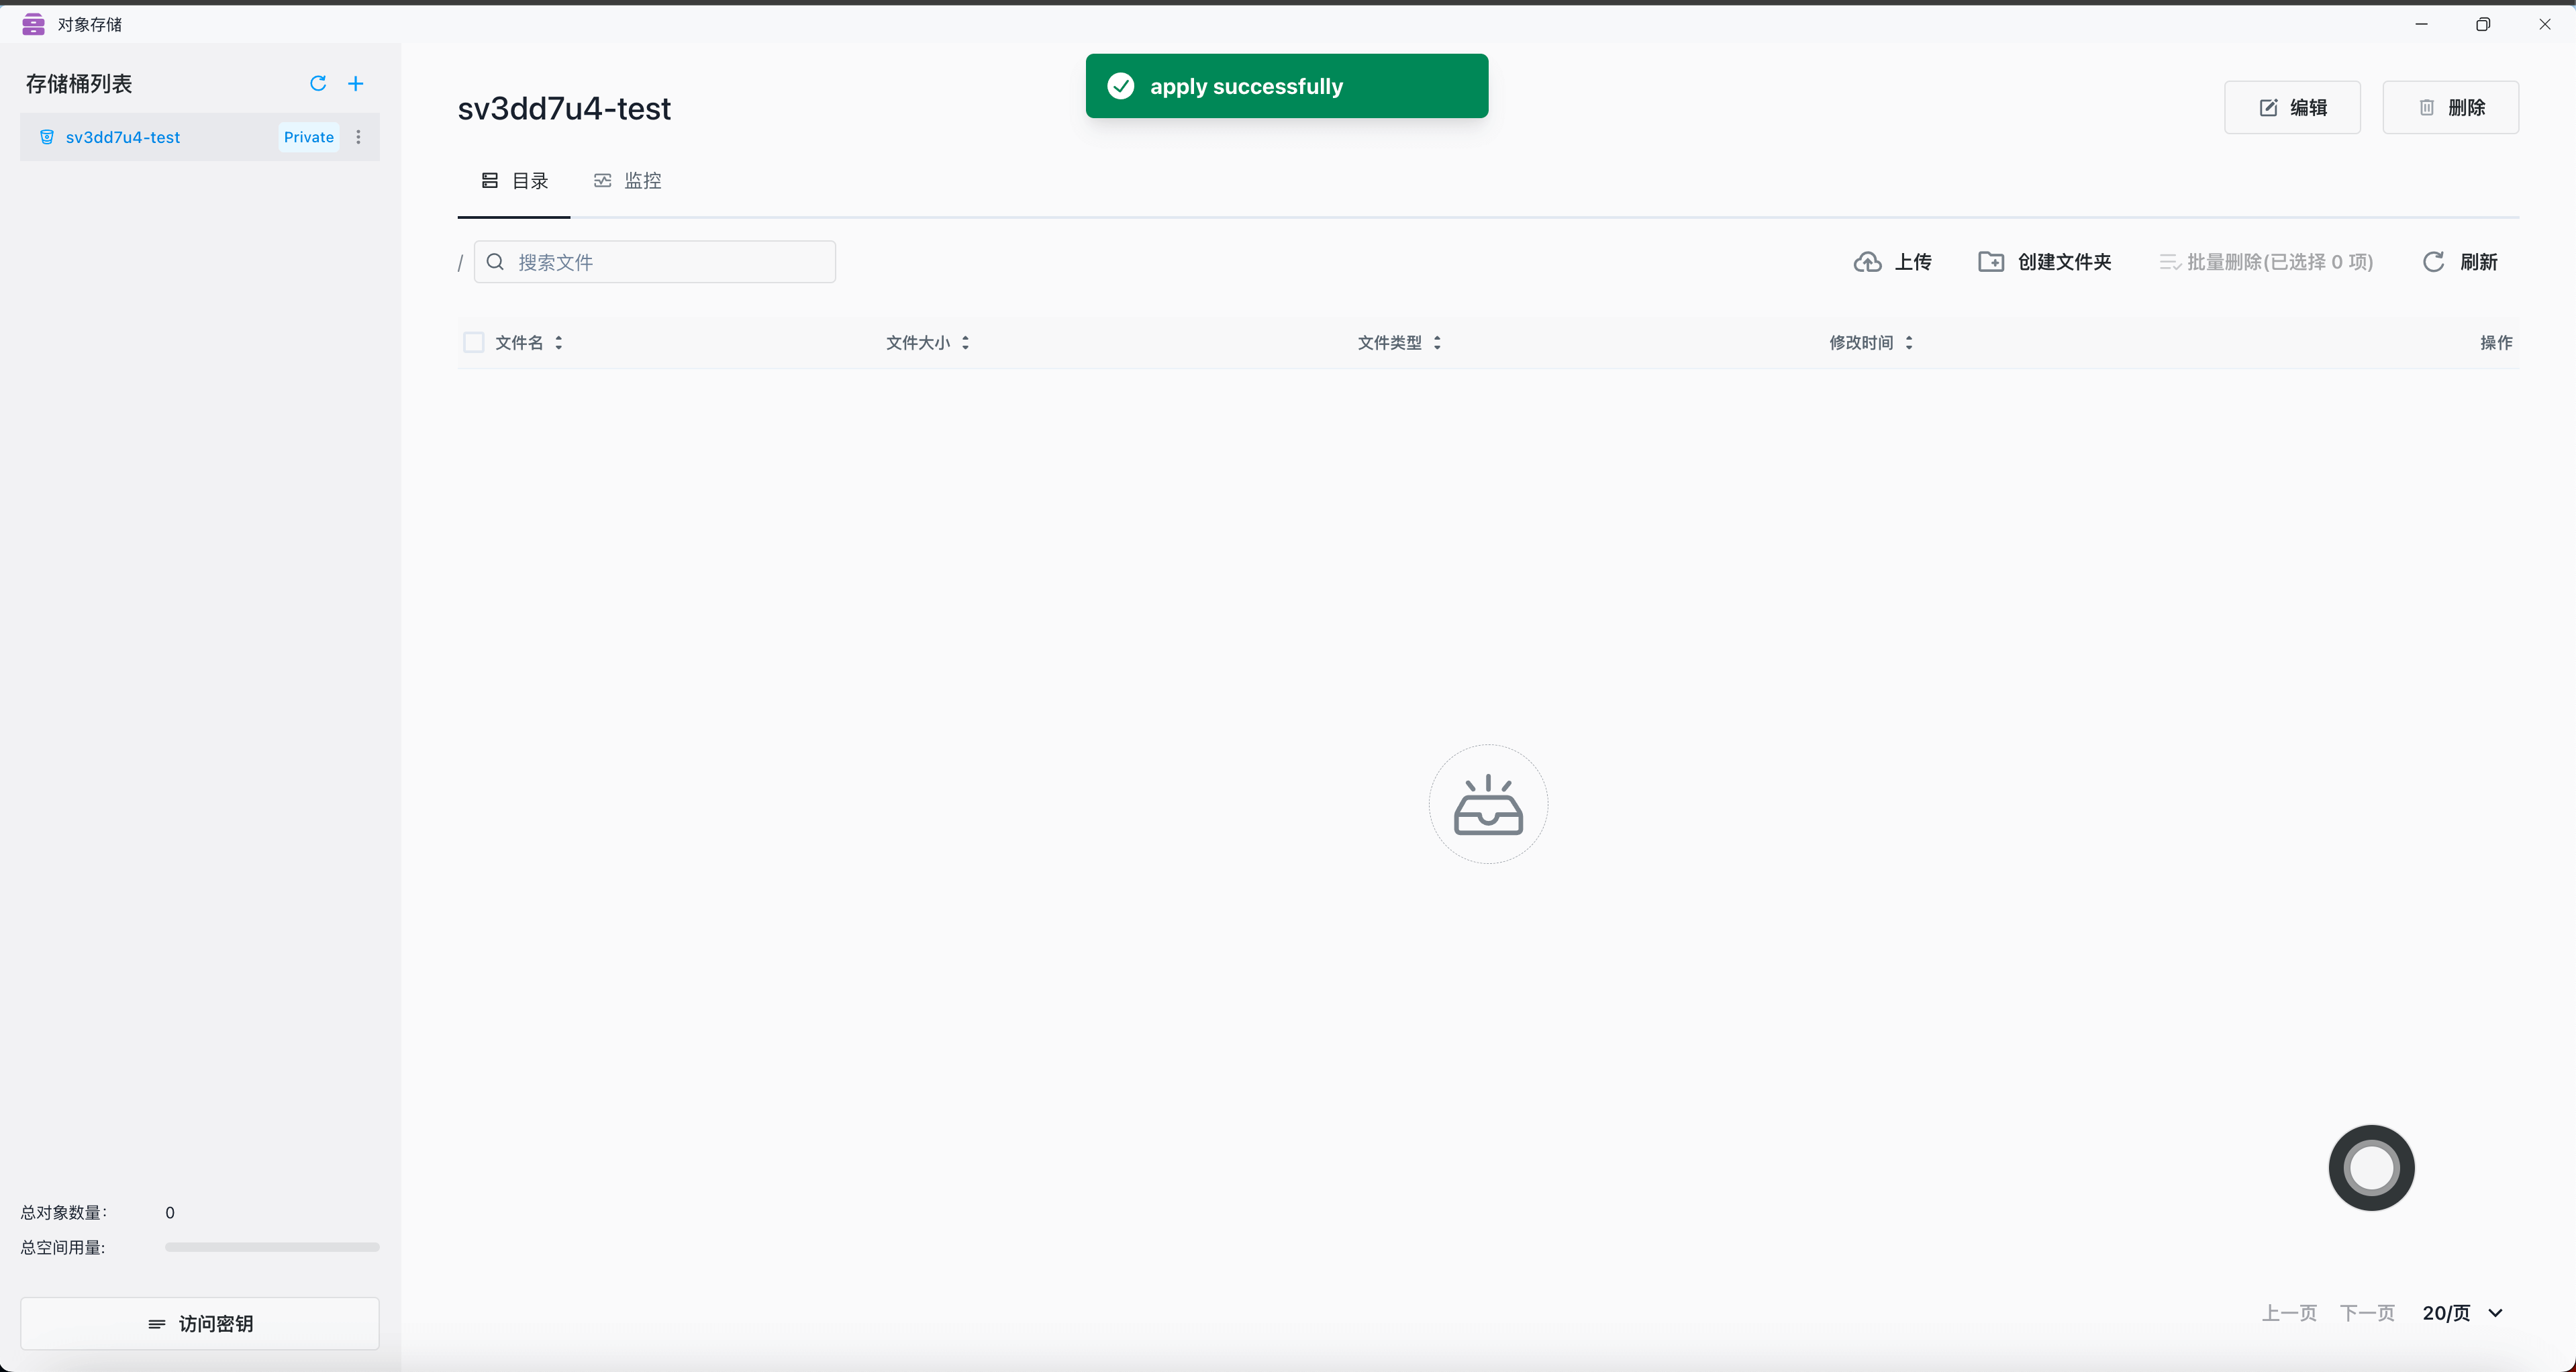The height and width of the screenshot is (1372, 2576).
Task: Close the object storage window
Action: (x=2545, y=24)
